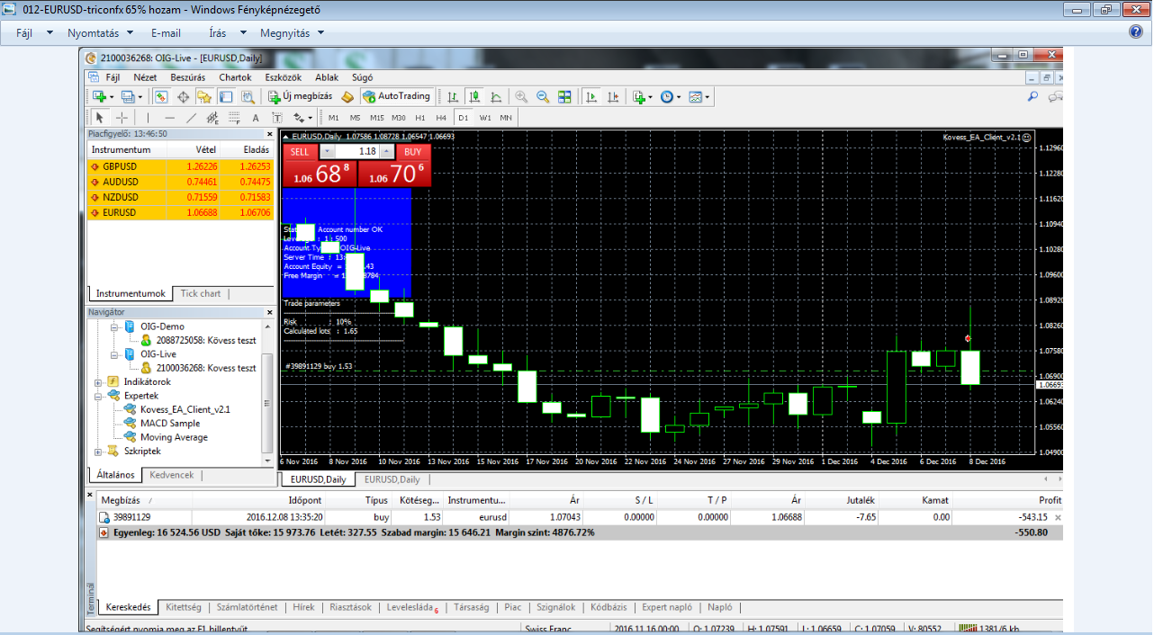1154x635 pixels.
Task: Click the zoom in magnifier icon
Action: 521,97
